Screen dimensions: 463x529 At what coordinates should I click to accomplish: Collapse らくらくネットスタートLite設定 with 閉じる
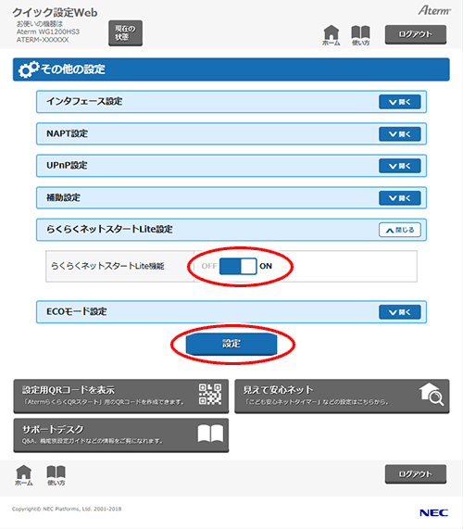(x=400, y=230)
